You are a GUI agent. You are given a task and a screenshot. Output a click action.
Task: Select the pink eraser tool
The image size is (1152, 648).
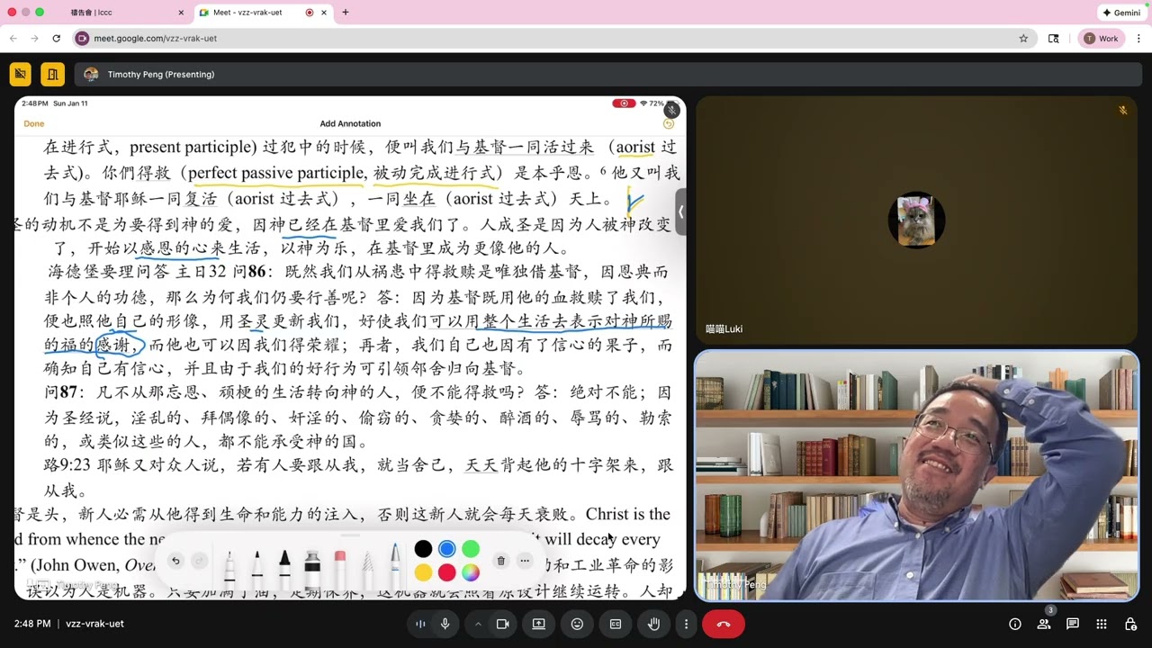(340, 569)
